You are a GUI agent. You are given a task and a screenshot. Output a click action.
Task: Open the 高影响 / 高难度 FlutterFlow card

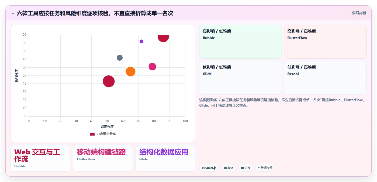tap(325, 42)
